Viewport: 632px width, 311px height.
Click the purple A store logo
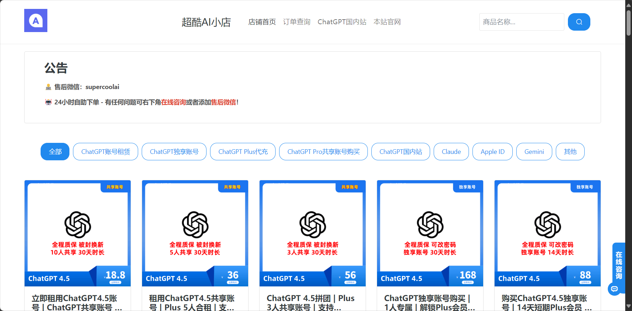point(36,21)
